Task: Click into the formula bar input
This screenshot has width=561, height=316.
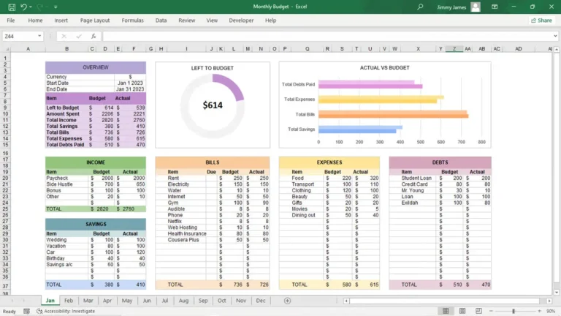Action: pos(321,36)
